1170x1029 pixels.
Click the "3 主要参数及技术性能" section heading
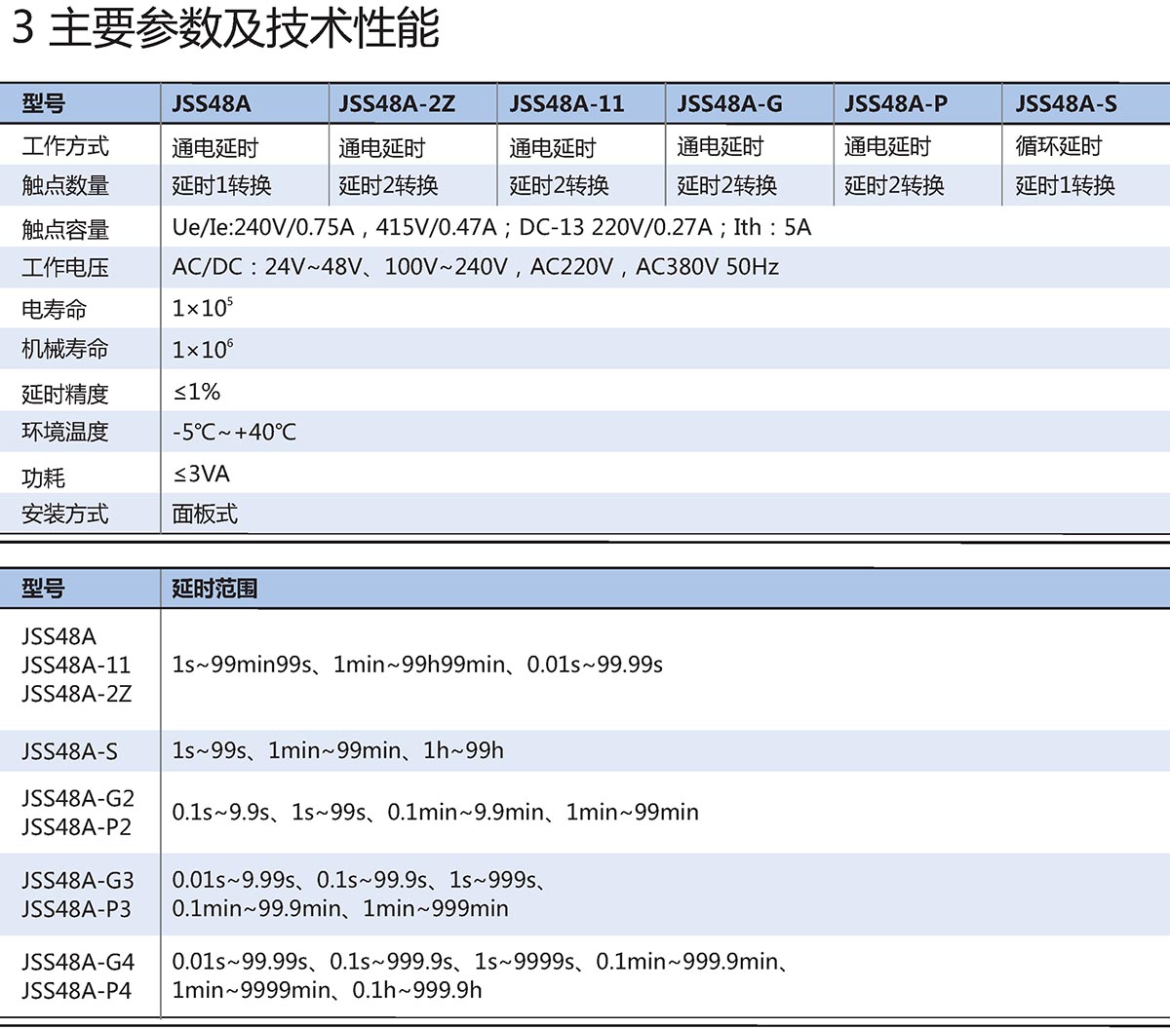225,28
